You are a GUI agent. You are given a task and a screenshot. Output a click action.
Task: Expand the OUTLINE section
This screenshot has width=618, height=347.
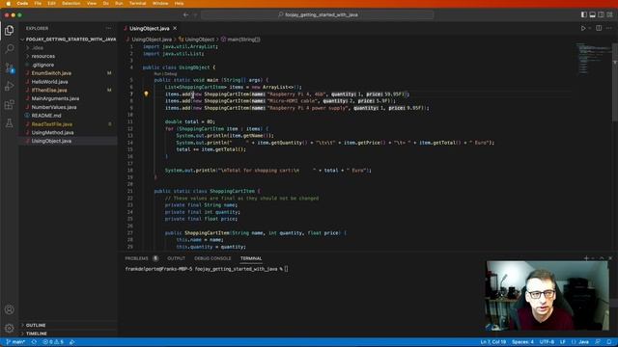coord(69,326)
